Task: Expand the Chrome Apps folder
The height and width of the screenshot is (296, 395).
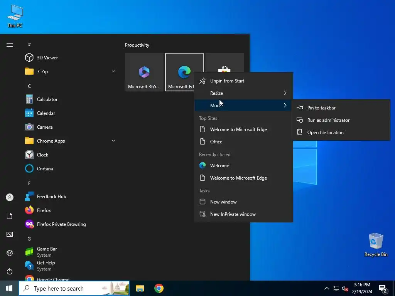Action: tap(113, 141)
